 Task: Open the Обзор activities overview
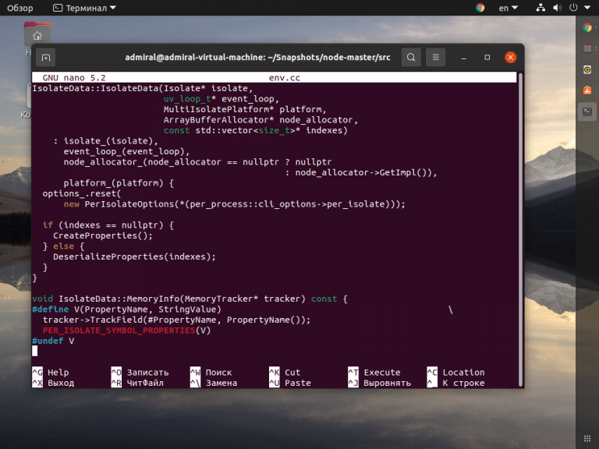pos(19,8)
